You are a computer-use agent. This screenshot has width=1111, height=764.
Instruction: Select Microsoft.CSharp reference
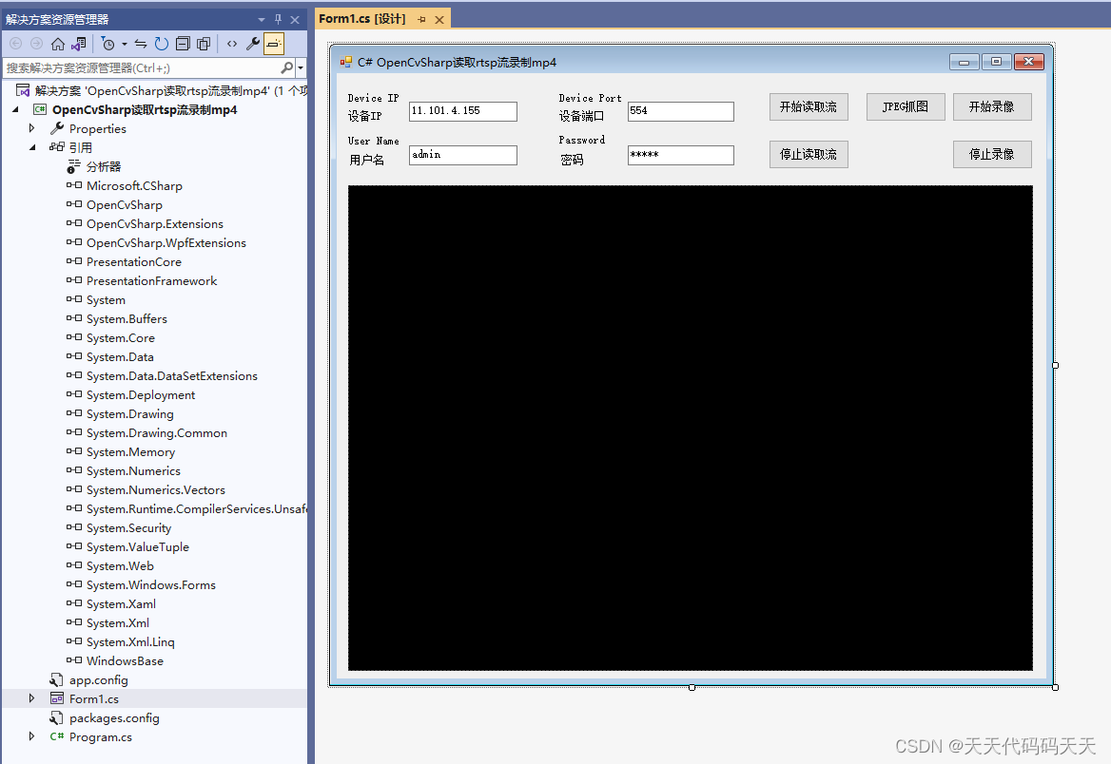[134, 185]
